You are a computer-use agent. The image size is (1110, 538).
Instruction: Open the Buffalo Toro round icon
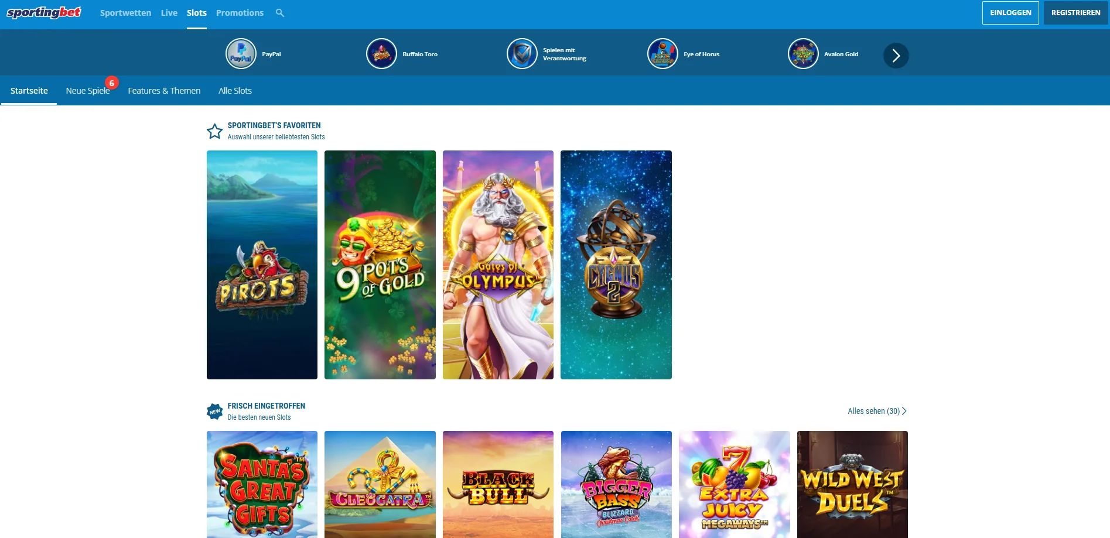coord(381,54)
